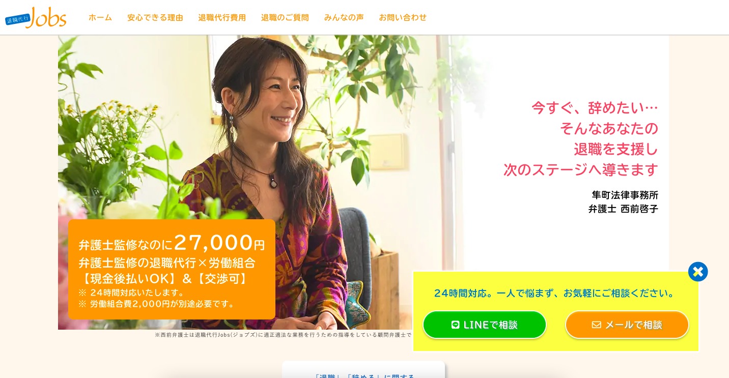
Task: Click the 退職代行Jobs logo
Action: point(36,18)
